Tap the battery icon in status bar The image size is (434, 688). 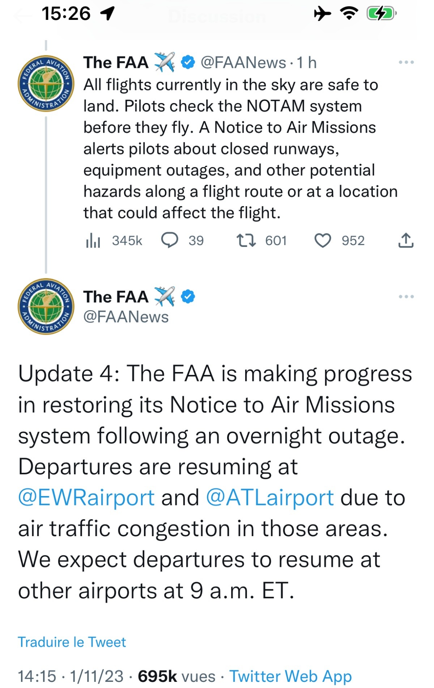(381, 14)
